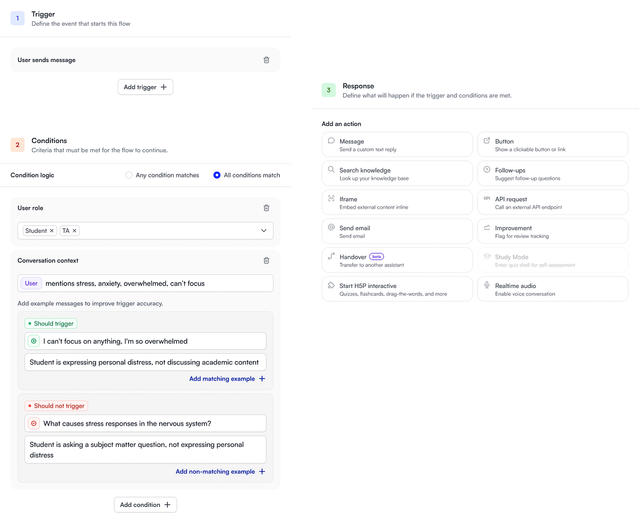Select All conditions match radio
The height and width of the screenshot is (523, 639).
click(x=217, y=175)
